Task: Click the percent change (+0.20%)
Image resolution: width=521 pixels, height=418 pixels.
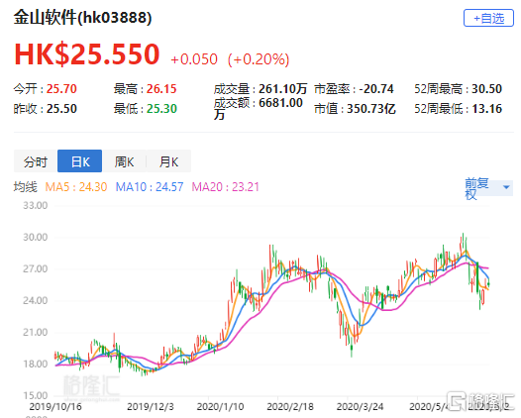Action: click(x=259, y=59)
